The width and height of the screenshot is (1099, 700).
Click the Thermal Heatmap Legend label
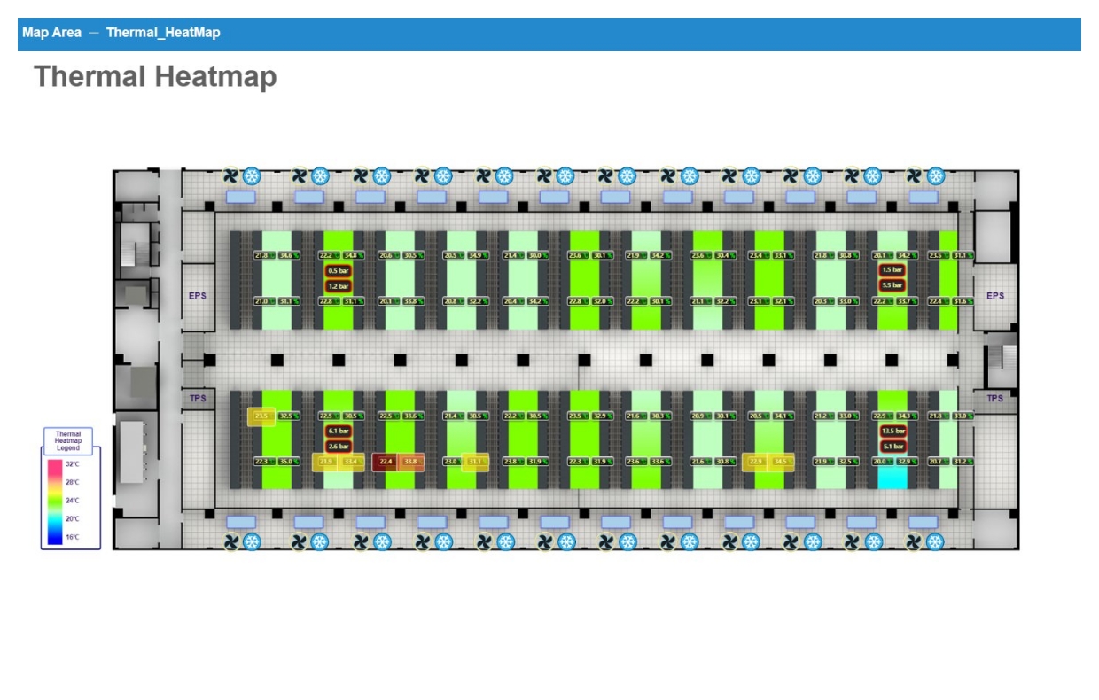click(68, 440)
